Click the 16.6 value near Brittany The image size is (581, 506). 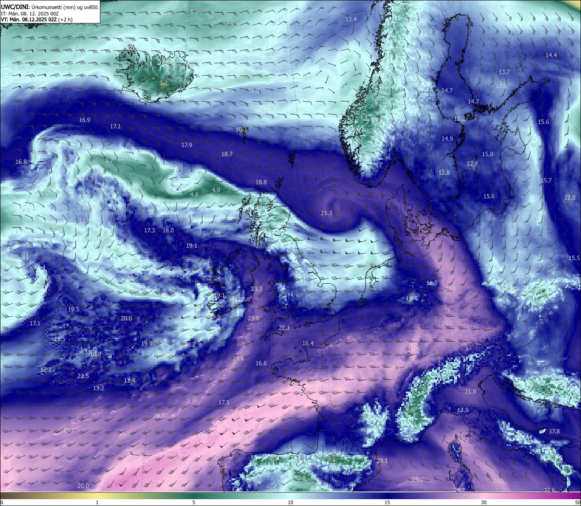coord(261,363)
